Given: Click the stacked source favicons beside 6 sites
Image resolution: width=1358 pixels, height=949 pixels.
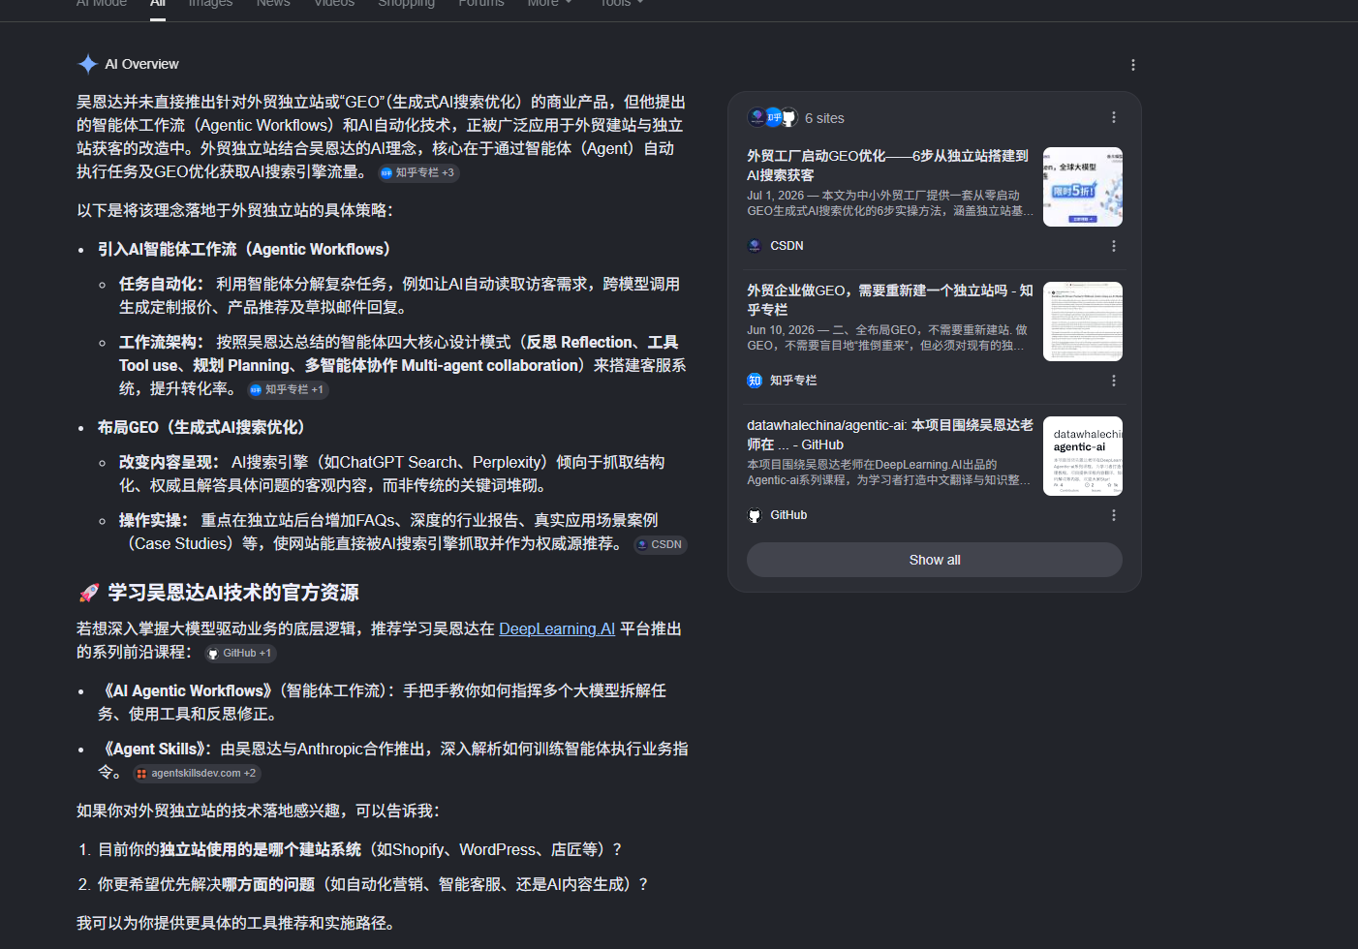Looking at the screenshot, I should (x=773, y=118).
